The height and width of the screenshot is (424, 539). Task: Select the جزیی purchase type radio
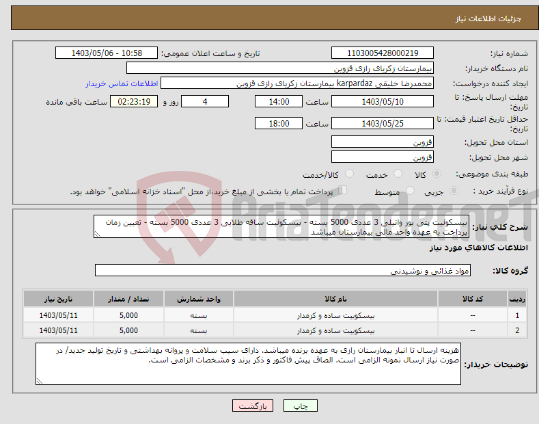454,190
